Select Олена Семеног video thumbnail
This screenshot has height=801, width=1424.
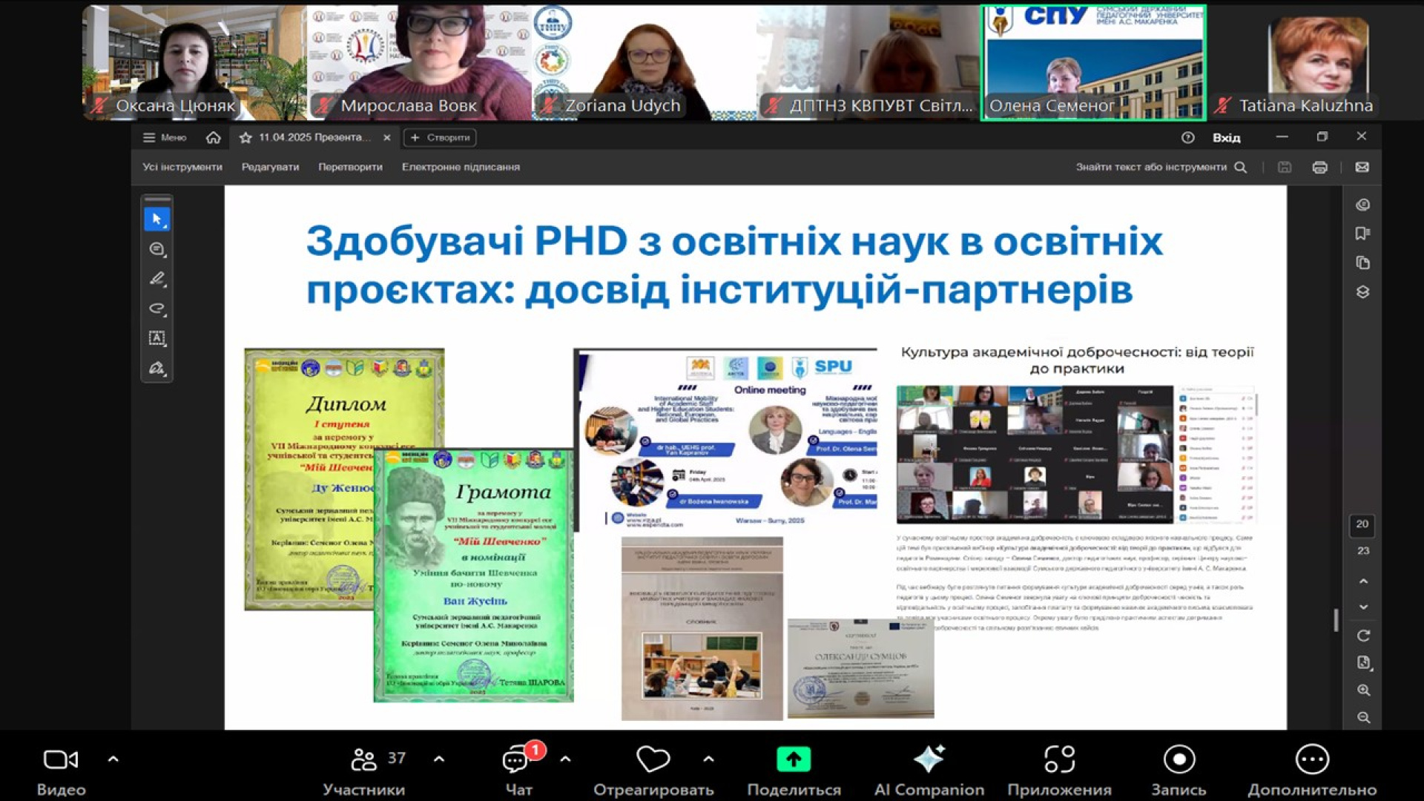[x=1094, y=62]
